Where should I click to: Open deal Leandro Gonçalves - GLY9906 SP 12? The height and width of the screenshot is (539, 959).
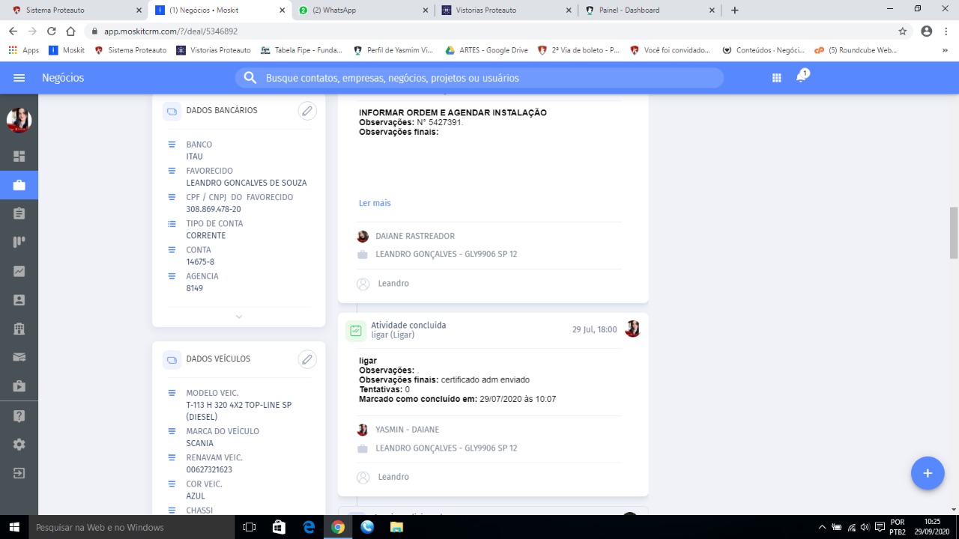tap(446, 254)
